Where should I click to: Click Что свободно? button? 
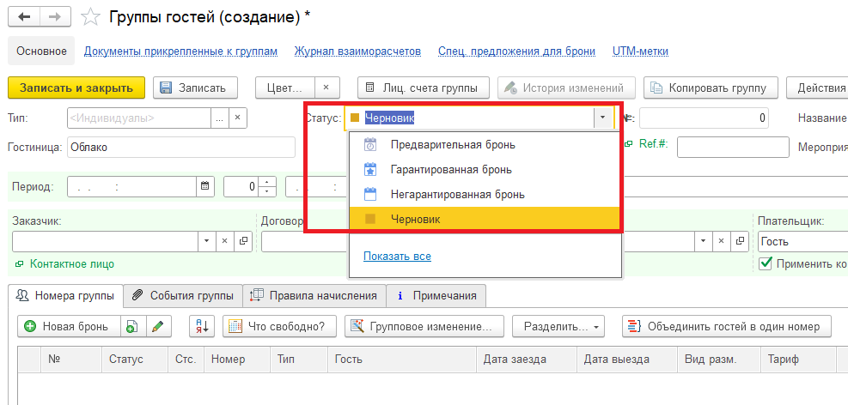pos(279,326)
